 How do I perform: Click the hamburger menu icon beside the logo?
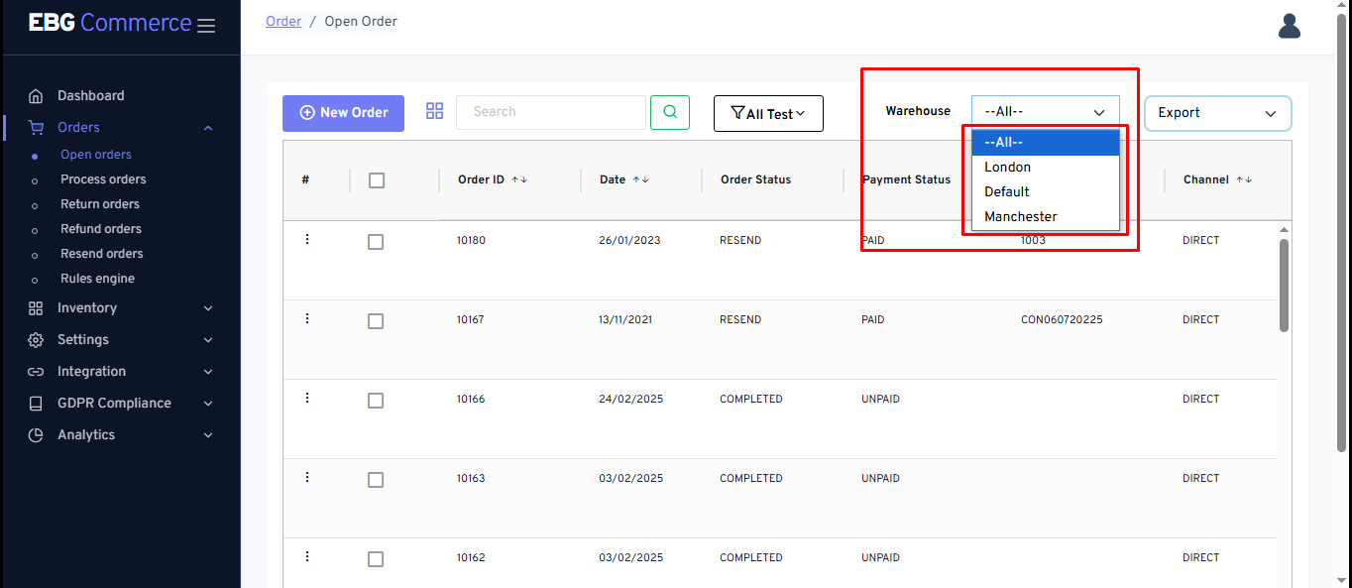(206, 26)
